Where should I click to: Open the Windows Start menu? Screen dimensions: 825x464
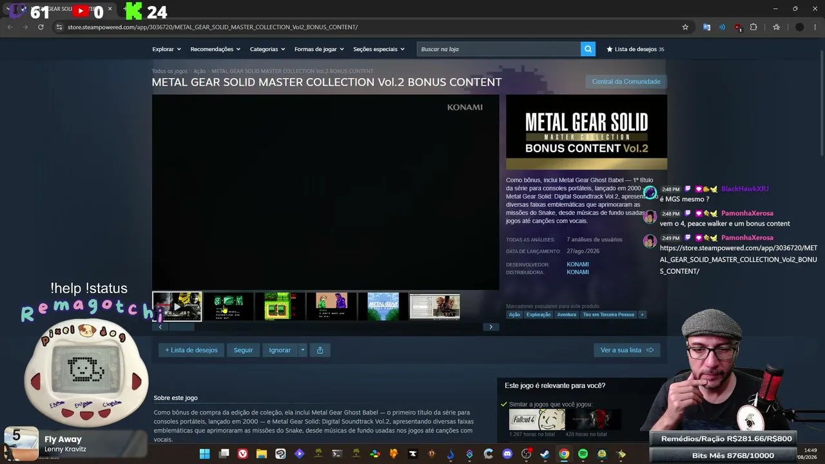(204, 454)
